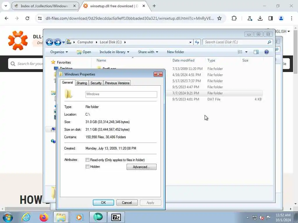Click the muted volume tray icon

pyautogui.click(x=262, y=217)
